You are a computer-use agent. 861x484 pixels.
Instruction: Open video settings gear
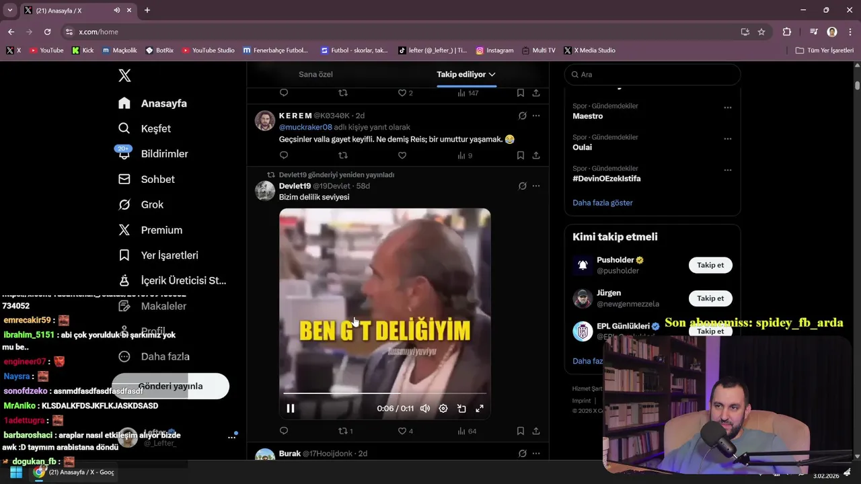click(x=443, y=408)
